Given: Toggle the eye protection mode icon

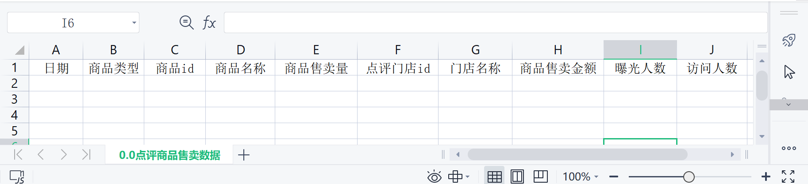Looking at the screenshot, I should (x=435, y=176).
